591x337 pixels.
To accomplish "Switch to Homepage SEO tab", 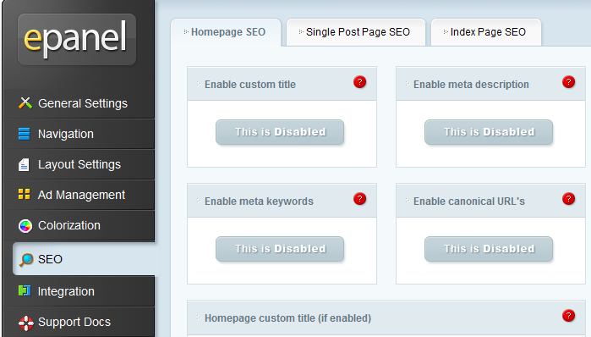I will pyautogui.click(x=226, y=32).
